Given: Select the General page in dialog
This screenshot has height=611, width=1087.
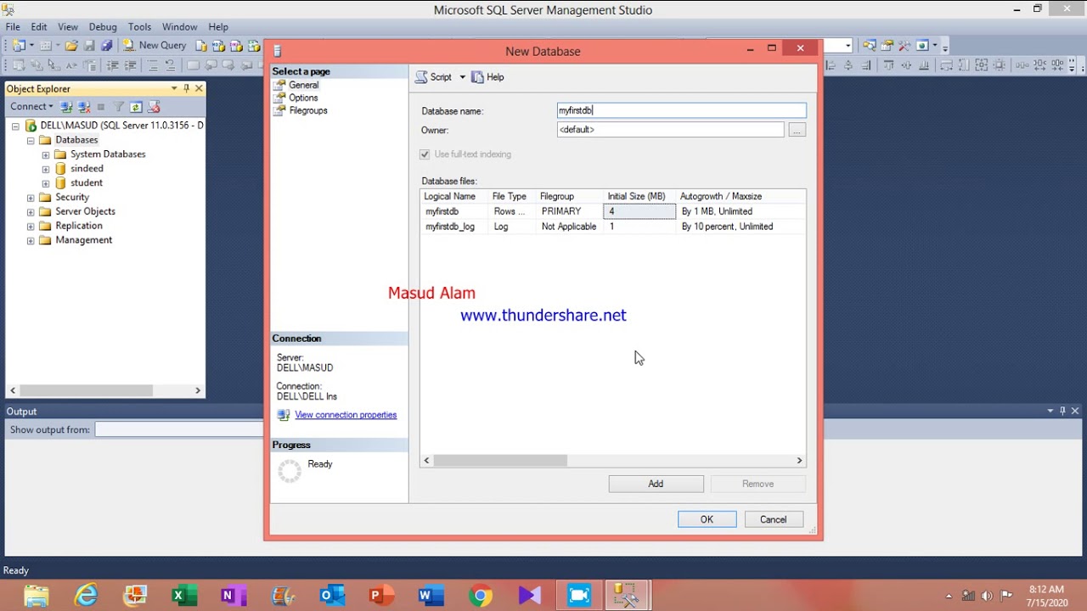Looking at the screenshot, I should (303, 85).
